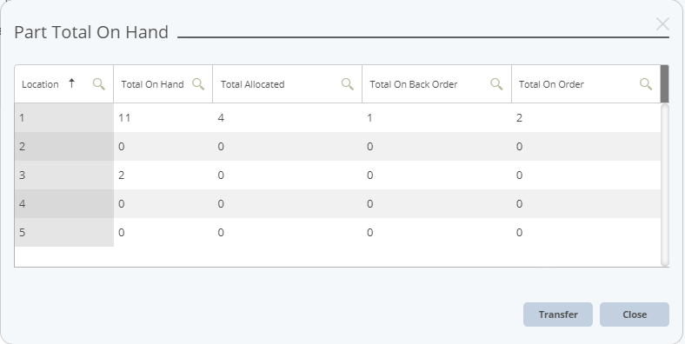Sort by Total Allocated column header
Image resolution: width=685 pixels, height=344 pixels.
(x=252, y=84)
